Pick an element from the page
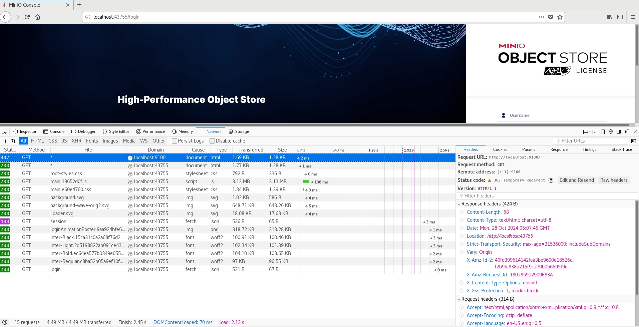The height and width of the screenshot is (327, 639). pos(4,132)
